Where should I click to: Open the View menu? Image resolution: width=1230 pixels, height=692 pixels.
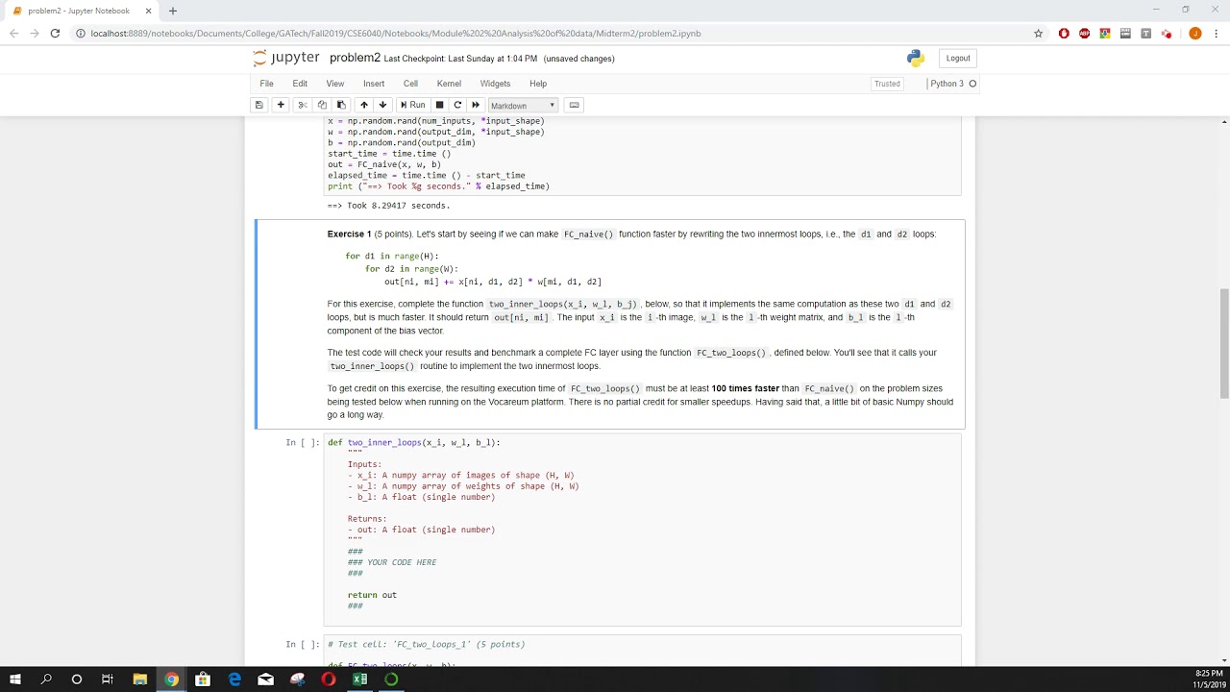[x=334, y=84]
